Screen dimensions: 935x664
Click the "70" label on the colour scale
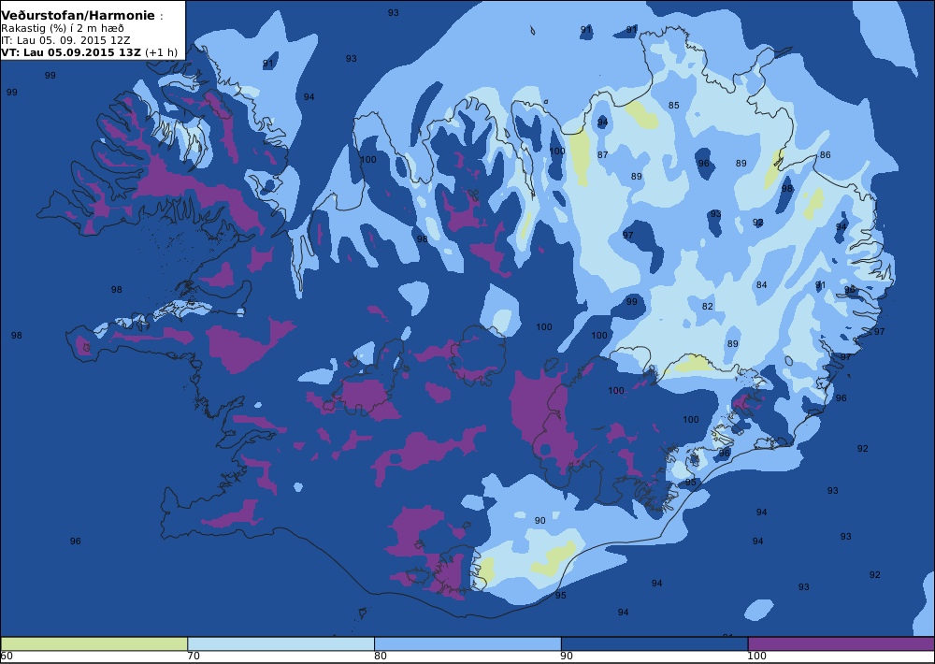[194, 657]
